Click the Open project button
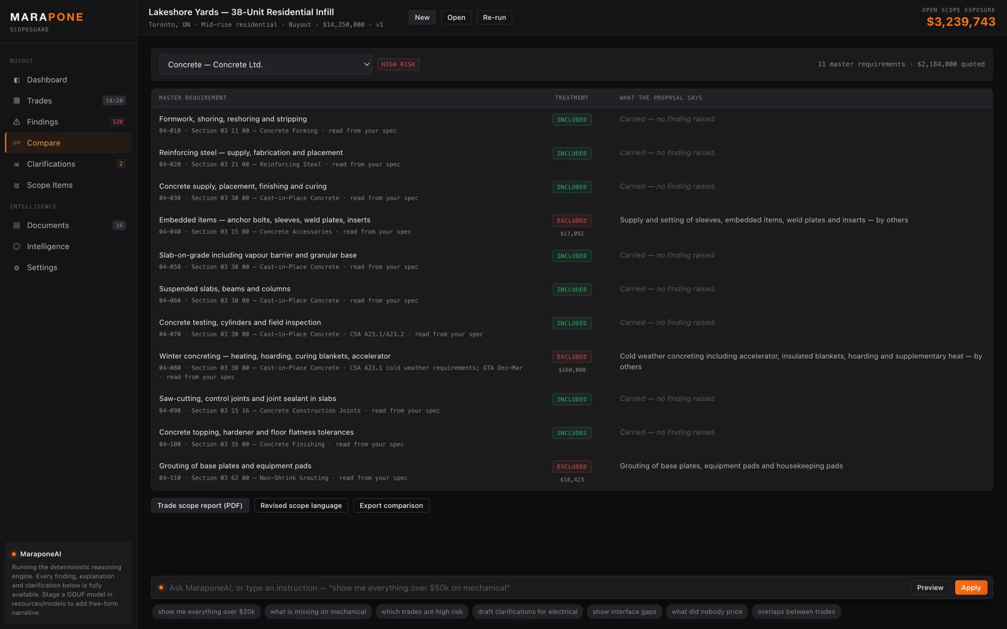This screenshot has width=1007, height=629. point(456,17)
